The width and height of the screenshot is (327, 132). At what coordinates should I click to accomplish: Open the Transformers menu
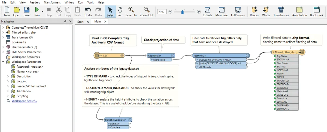pyautogui.click(x=52, y=2)
